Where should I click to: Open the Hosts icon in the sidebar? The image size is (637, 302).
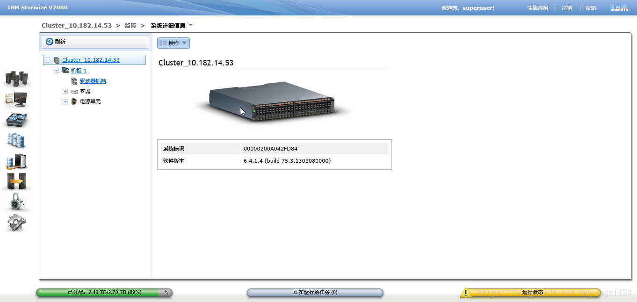tap(16, 161)
